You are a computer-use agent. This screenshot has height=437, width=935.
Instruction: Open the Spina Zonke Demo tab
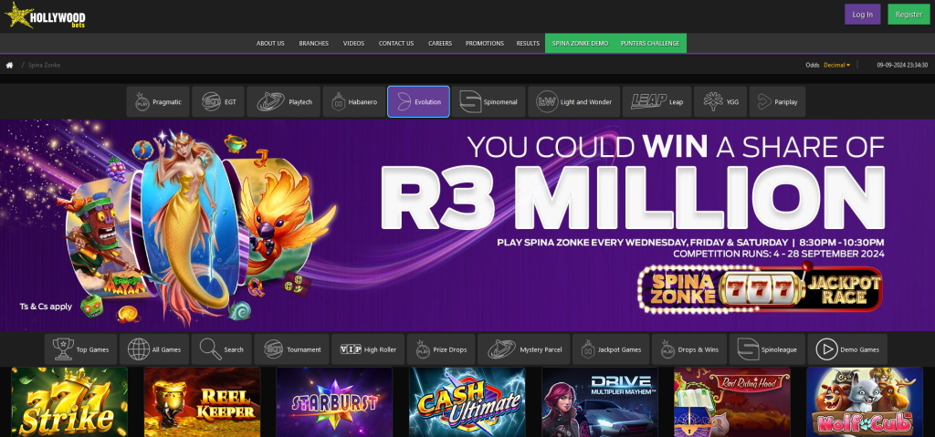point(580,44)
